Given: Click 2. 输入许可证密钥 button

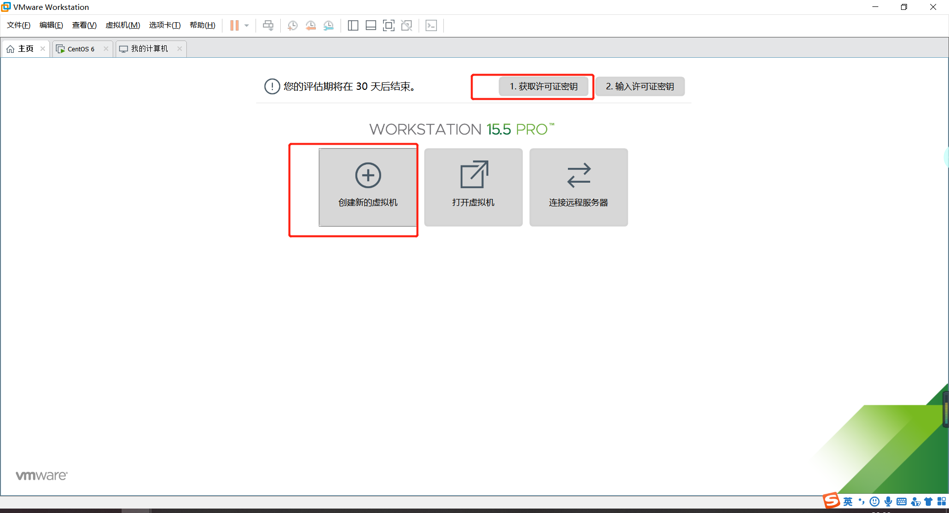Looking at the screenshot, I should [x=640, y=86].
